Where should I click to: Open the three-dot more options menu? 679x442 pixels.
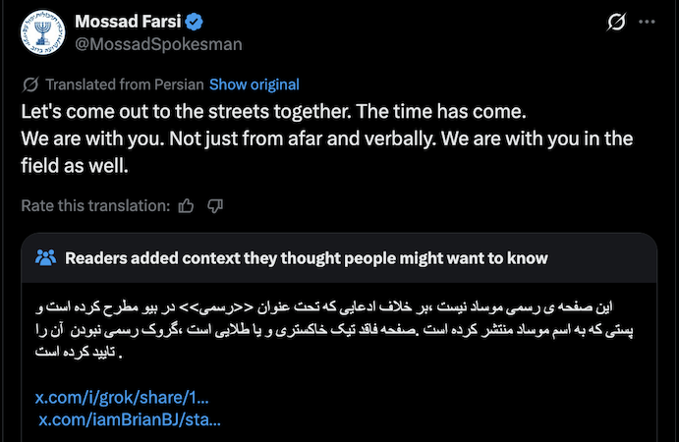pyautogui.click(x=646, y=21)
